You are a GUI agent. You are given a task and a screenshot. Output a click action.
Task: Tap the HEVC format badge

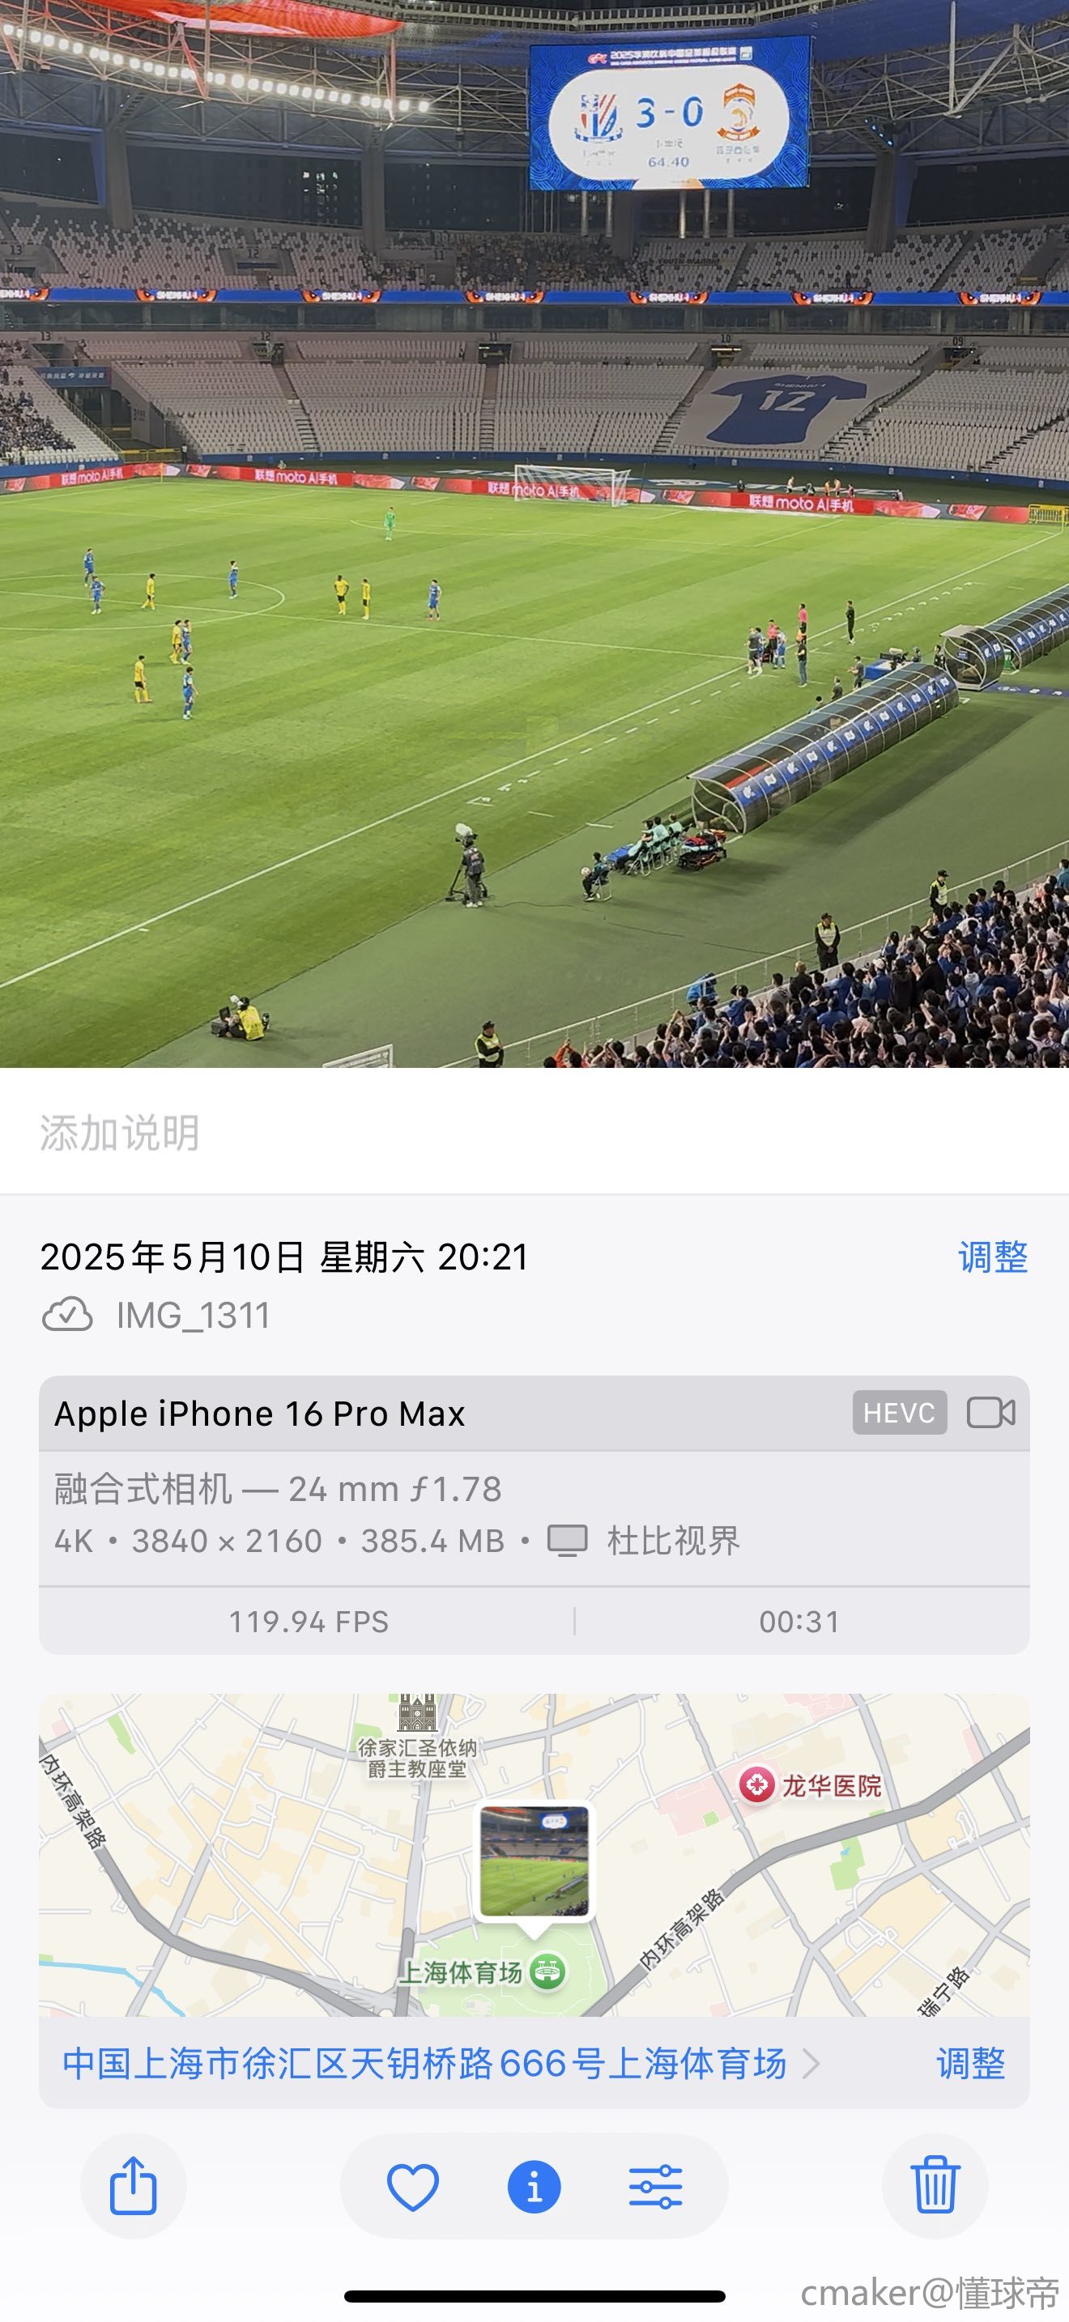[899, 1413]
